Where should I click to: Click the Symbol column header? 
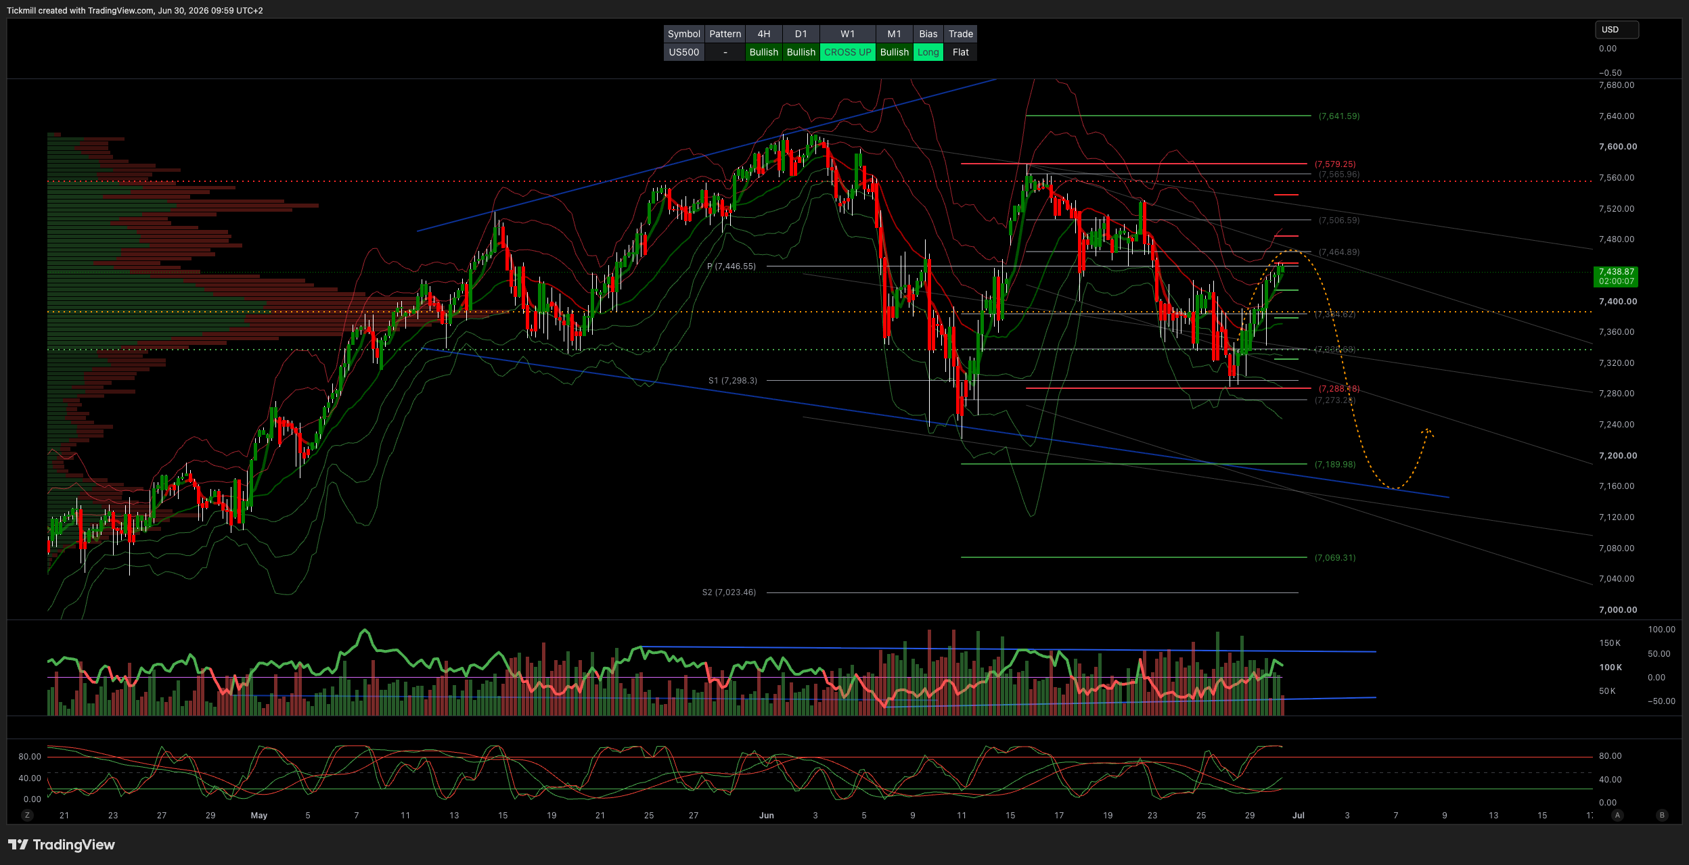pyautogui.click(x=684, y=34)
